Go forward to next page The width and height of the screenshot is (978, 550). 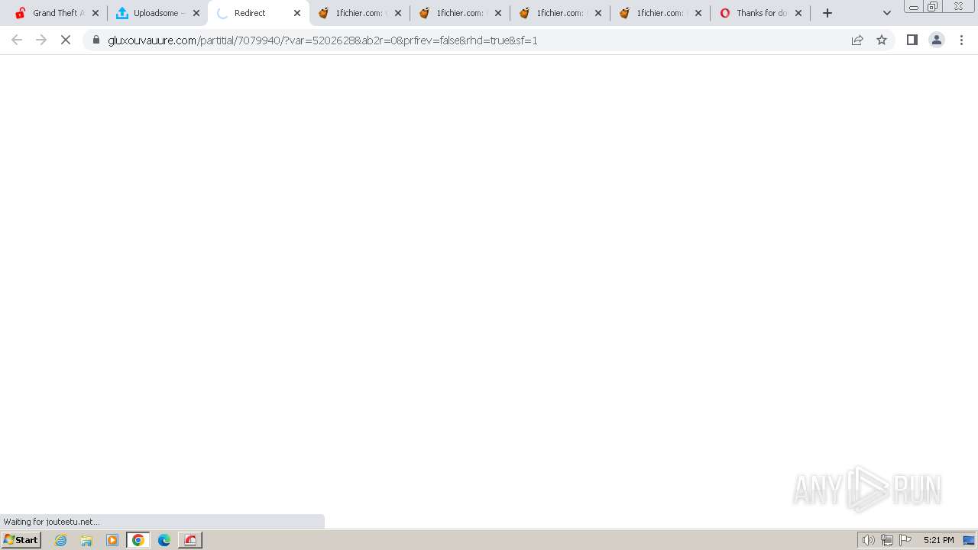[41, 40]
